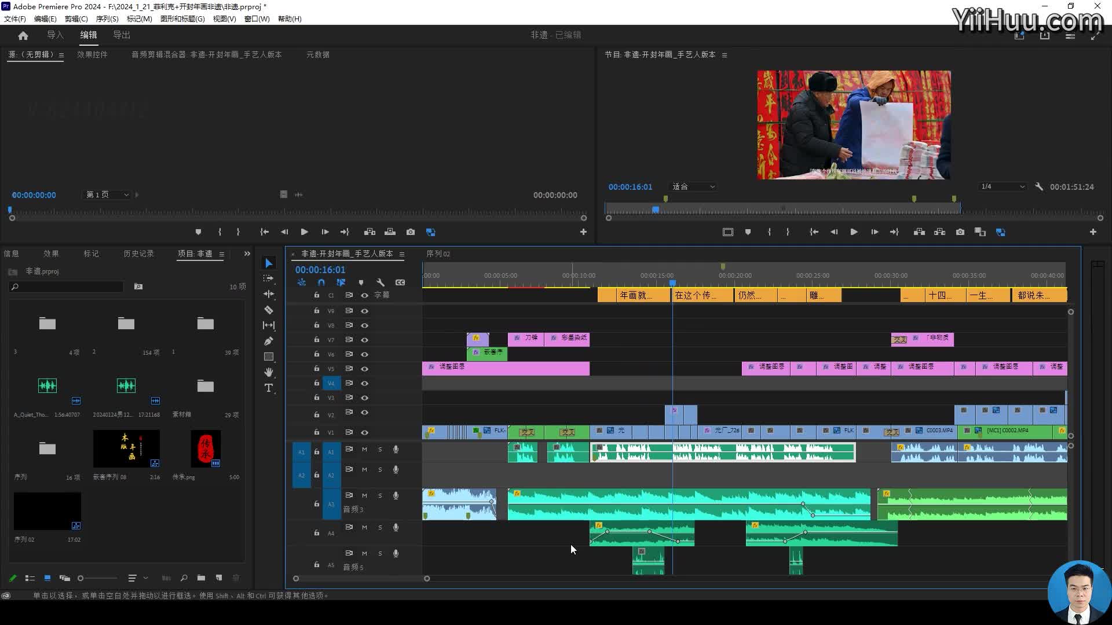Enable voice-over record on A4

tap(396, 527)
